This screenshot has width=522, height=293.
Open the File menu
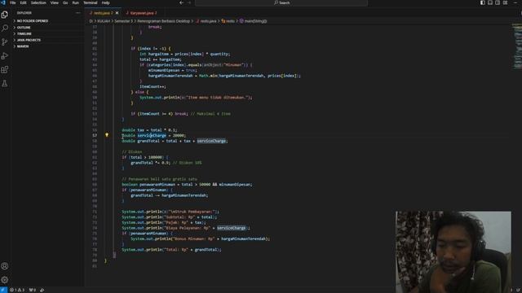[13, 2]
